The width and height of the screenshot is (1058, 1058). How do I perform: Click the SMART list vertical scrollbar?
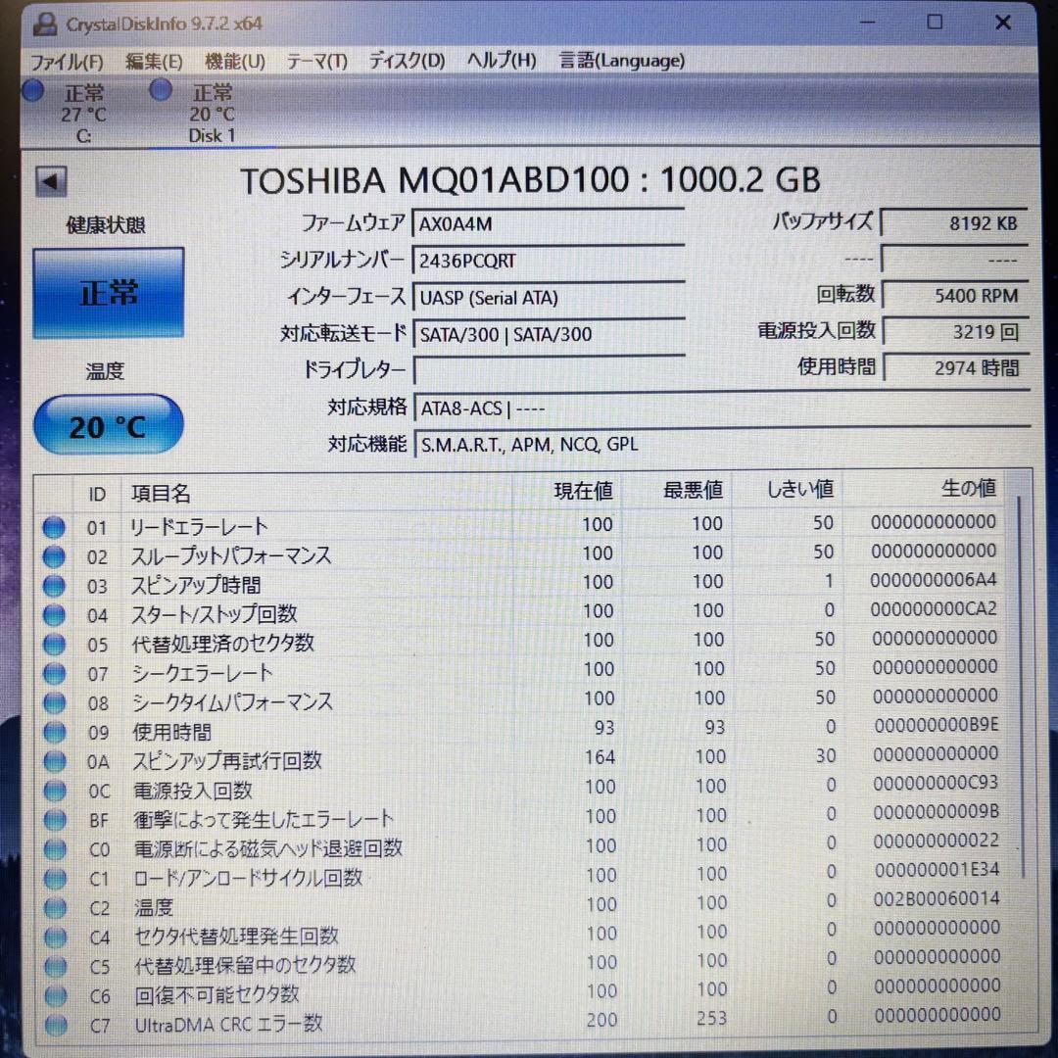tap(1021, 685)
